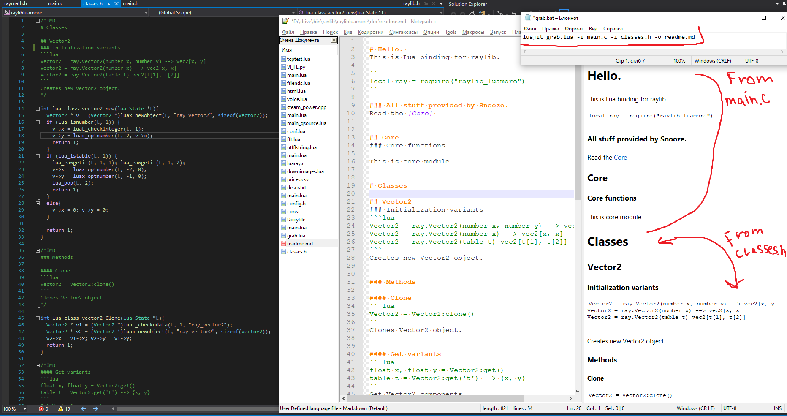Click the grab.bat Блокнот title icon
The height and width of the screenshot is (416, 787).
[528, 18]
